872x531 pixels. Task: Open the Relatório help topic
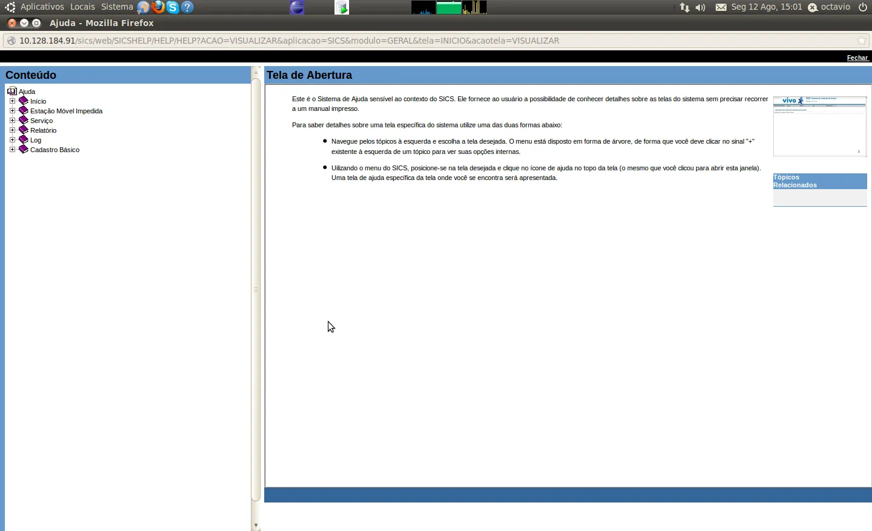tap(43, 130)
